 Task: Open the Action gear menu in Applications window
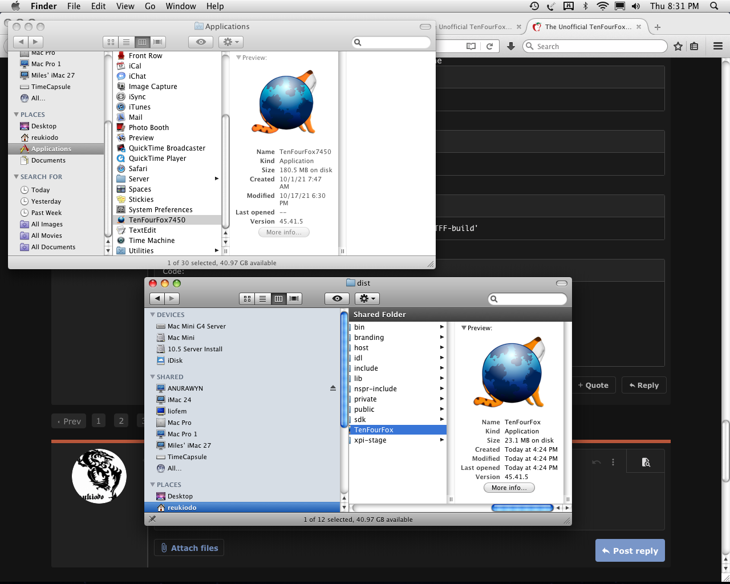point(231,42)
